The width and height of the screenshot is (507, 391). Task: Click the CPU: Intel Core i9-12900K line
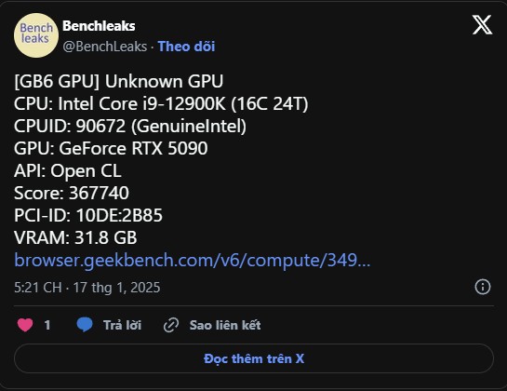click(161, 103)
